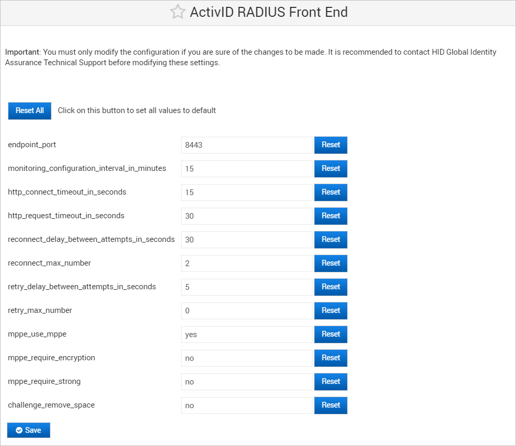Save the RADIUS Front End configuration
The image size is (516, 446).
(28, 430)
